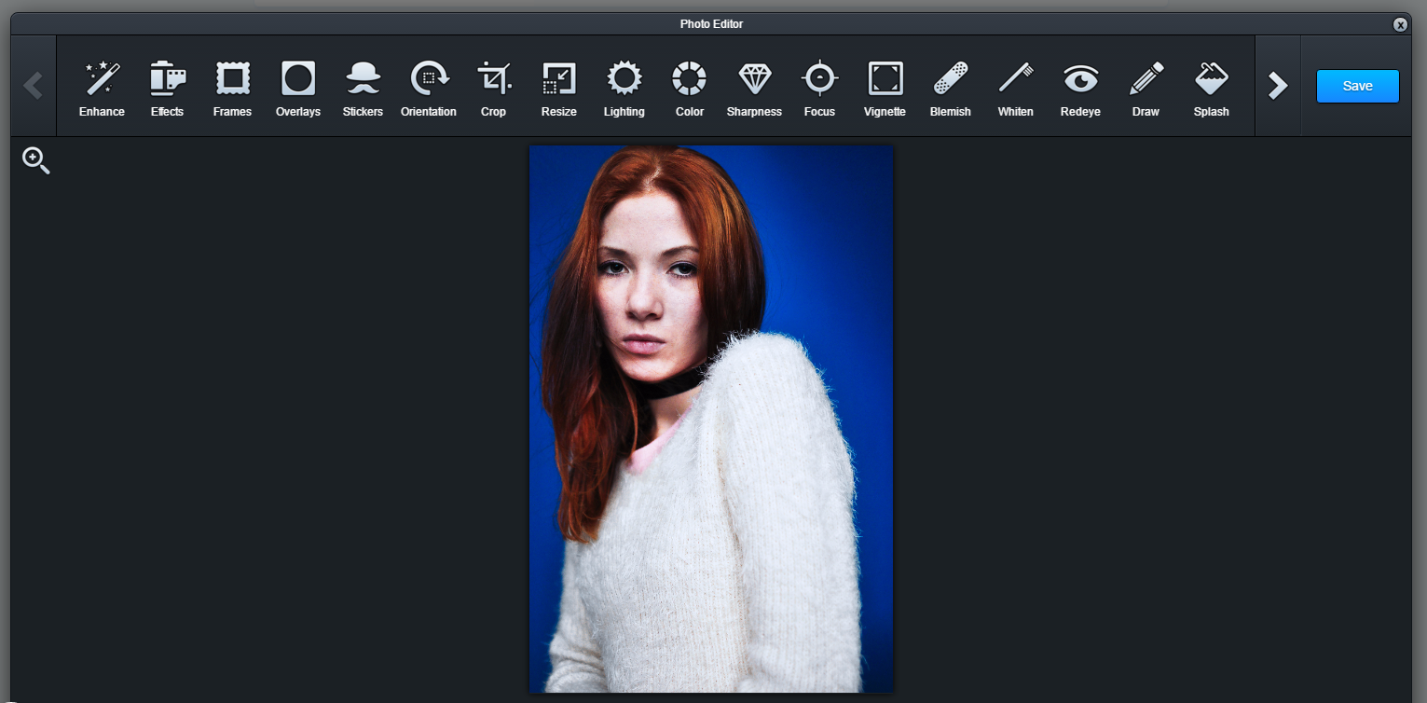Activate the Crop tool

pos(494,88)
